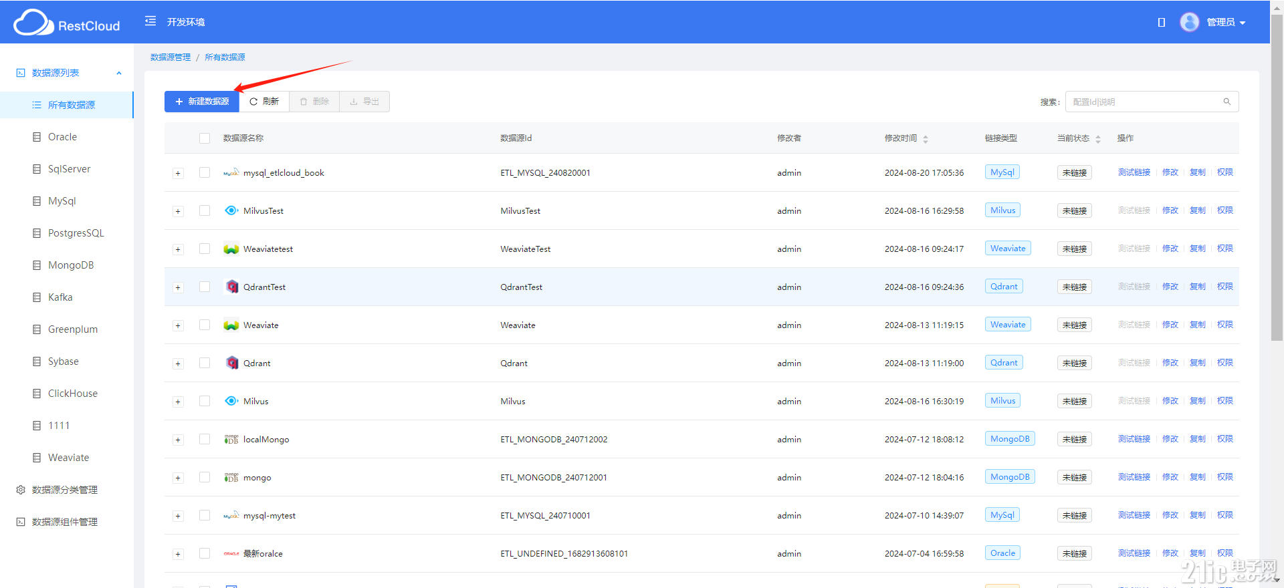Check the box for the Milvus row
1284x588 pixels.
pyautogui.click(x=205, y=401)
